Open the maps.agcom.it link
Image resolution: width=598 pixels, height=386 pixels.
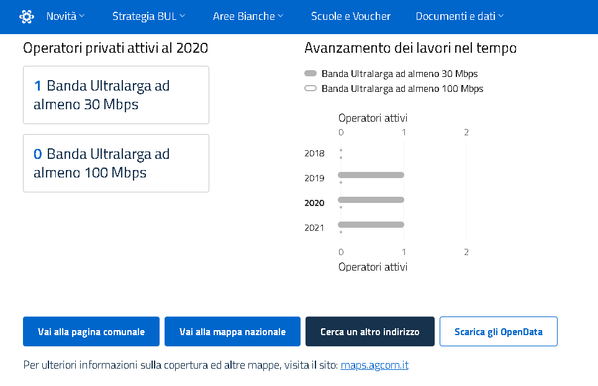pyautogui.click(x=374, y=365)
